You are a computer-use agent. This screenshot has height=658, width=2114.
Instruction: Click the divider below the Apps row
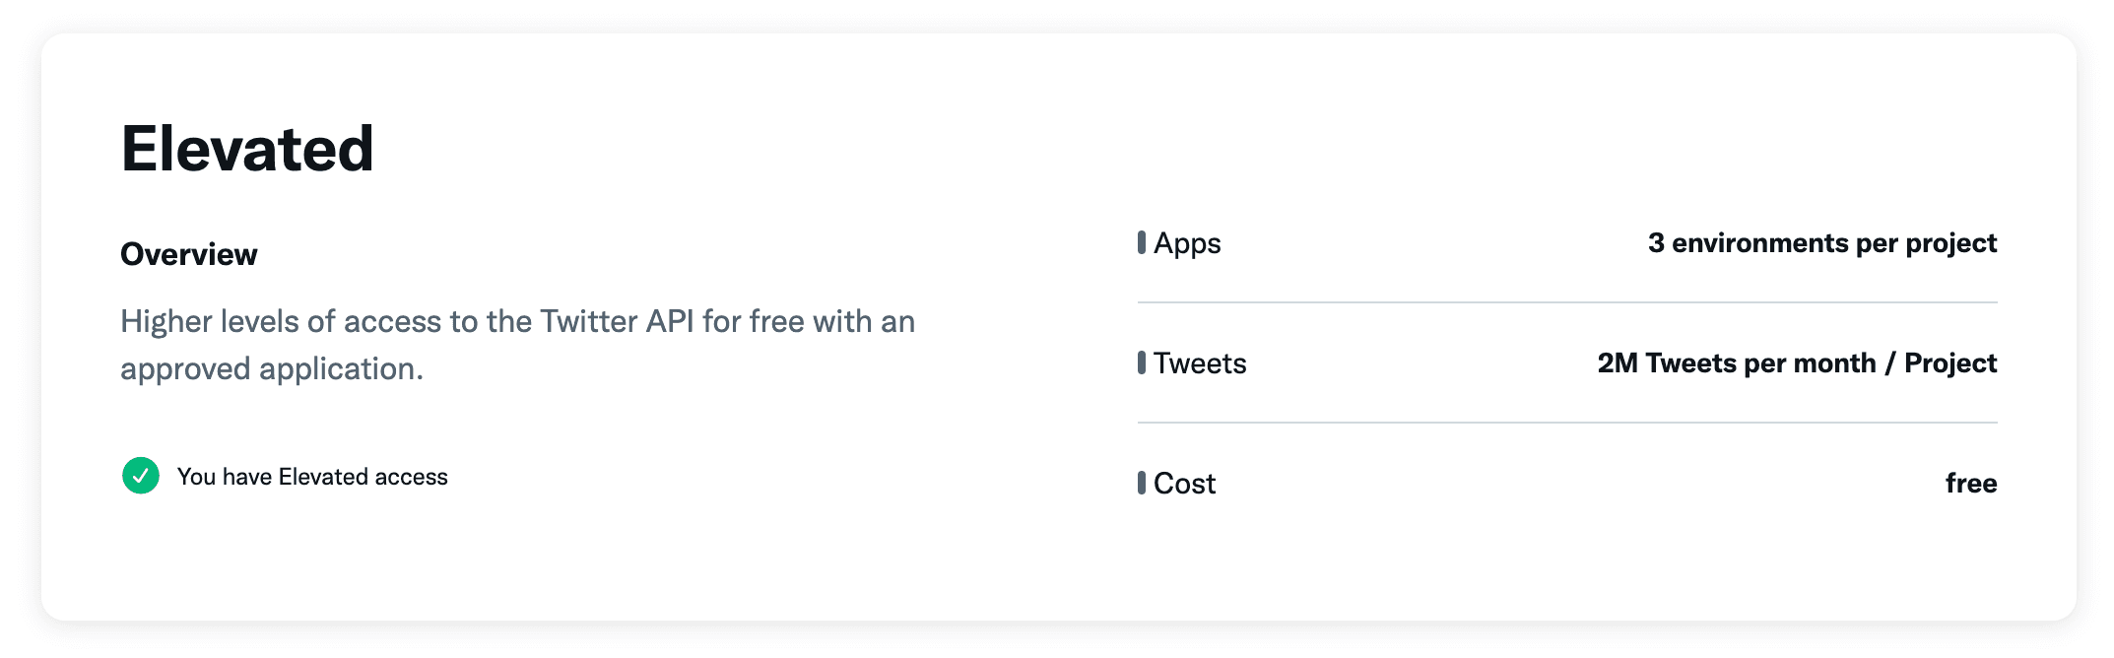1567,302
